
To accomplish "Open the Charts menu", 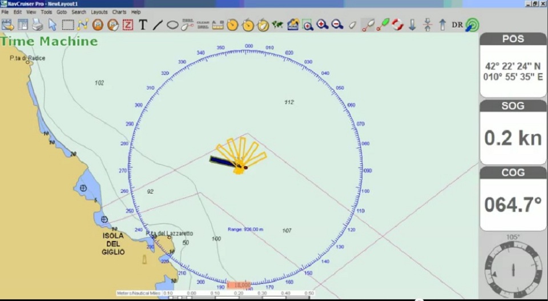I will tap(119, 12).
